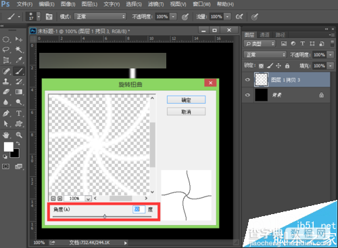
Task: Open the brush 模式 dropdown
Action: coord(100,16)
